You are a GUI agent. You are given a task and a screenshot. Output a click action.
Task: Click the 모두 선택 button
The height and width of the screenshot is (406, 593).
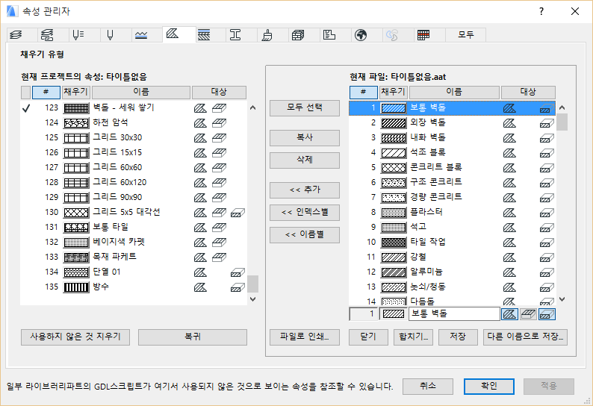(305, 107)
